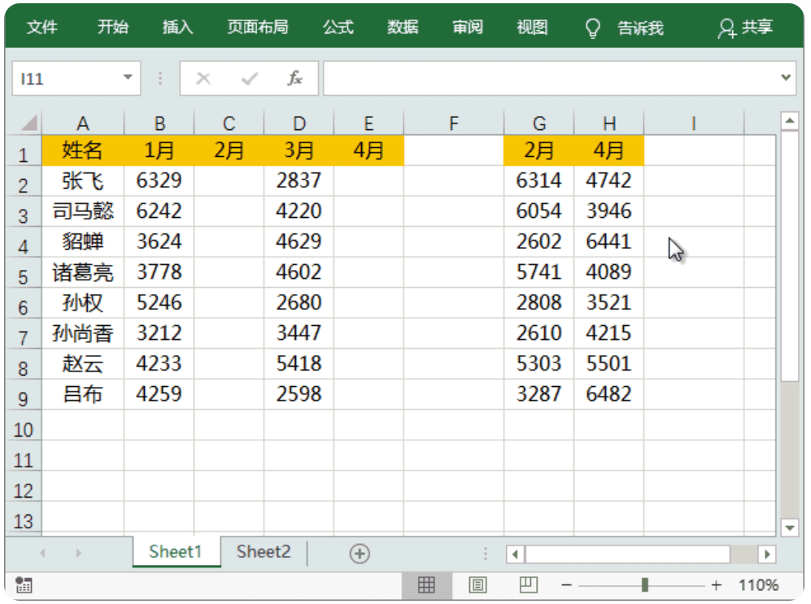
Task: Select the cell containing 司马懿
Action: click(83, 211)
